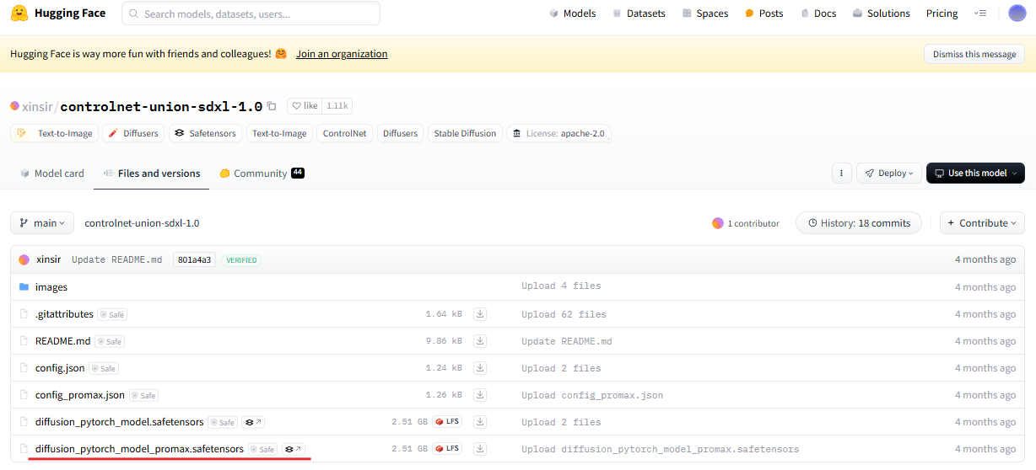Click the controlnet-union-sdxl-1.0 breadcrumb path
The image size is (1036, 470).
coord(142,223)
